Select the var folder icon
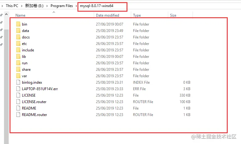This screenshot has height=144, width=241. pyautogui.click(x=18, y=76)
